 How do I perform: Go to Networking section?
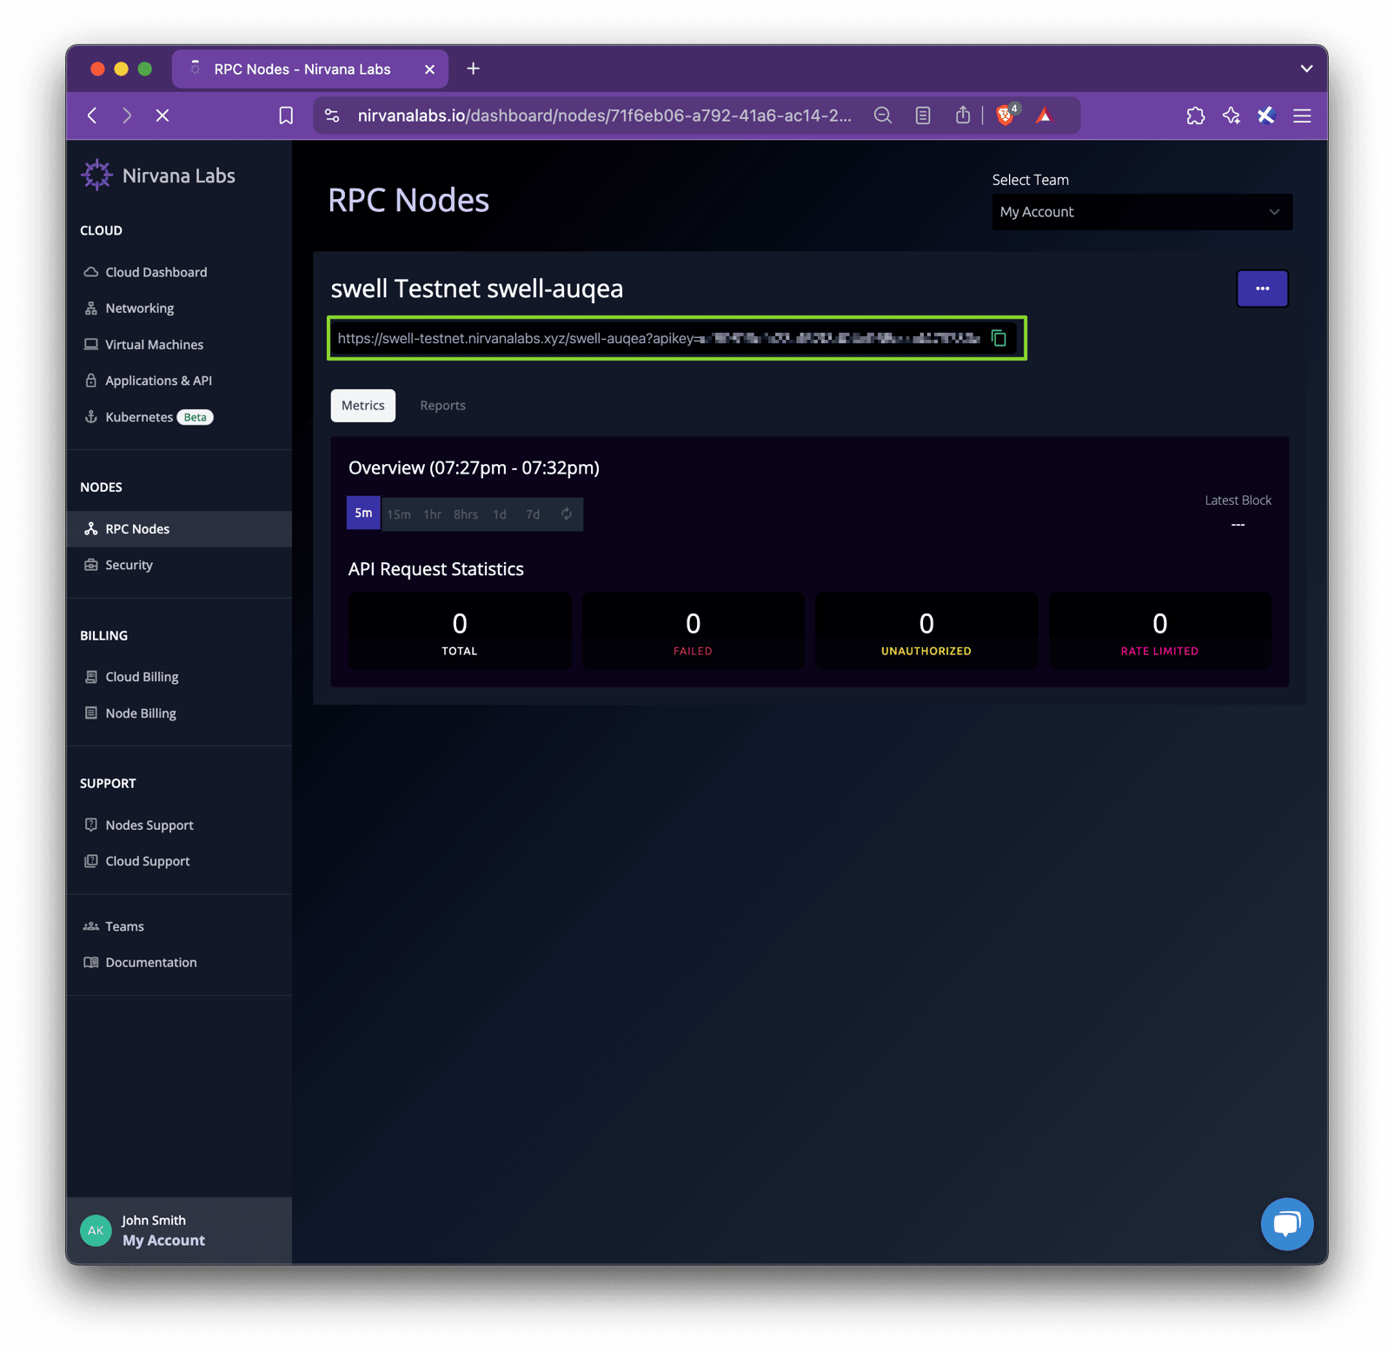coord(179,308)
